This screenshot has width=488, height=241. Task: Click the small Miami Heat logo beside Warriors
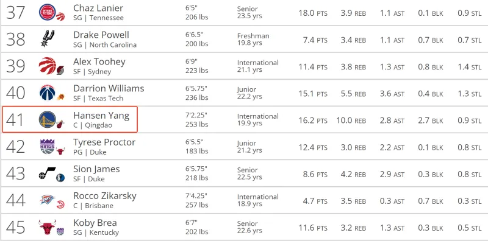tap(60, 124)
